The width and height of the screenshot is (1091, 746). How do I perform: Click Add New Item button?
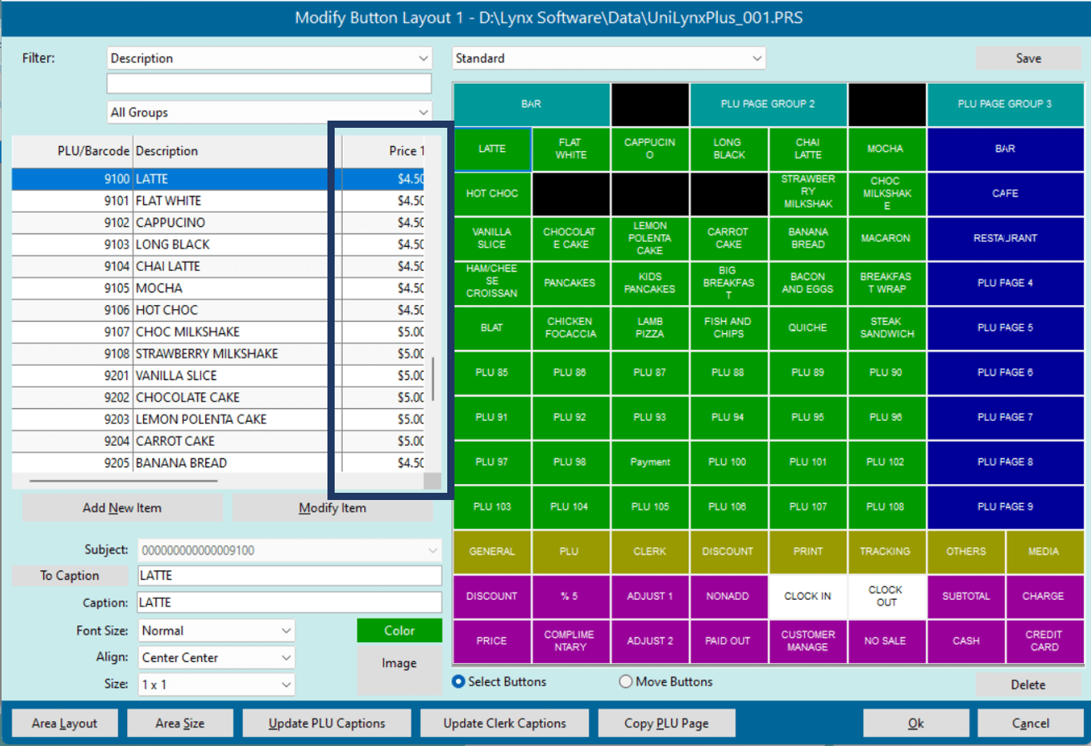[x=121, y=508]
